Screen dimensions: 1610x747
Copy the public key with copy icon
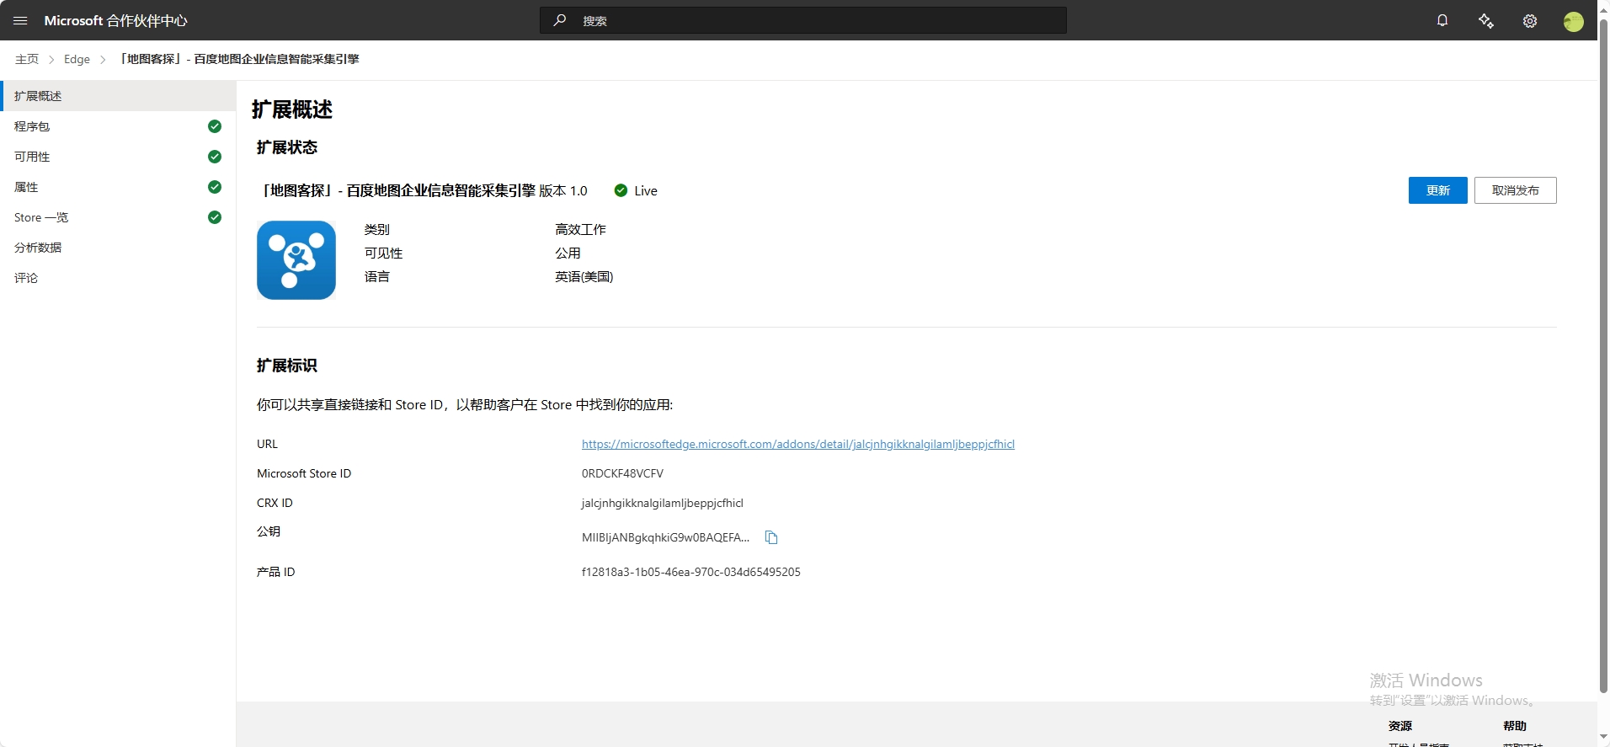770,537
